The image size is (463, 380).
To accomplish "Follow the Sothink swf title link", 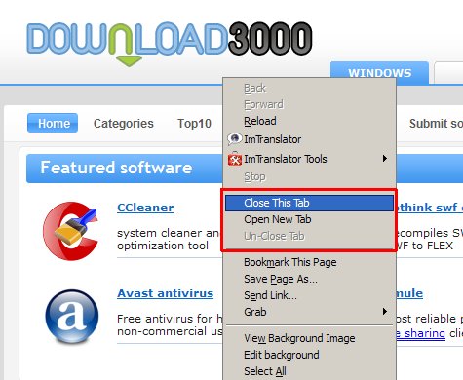I will 430,208.
